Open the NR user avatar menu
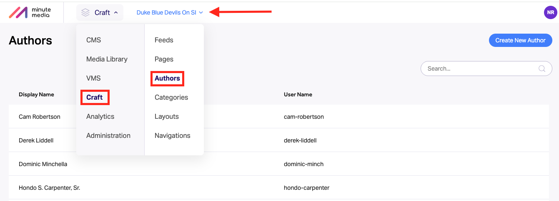Viewport: 559px width, 201px height. click(550, 12)
